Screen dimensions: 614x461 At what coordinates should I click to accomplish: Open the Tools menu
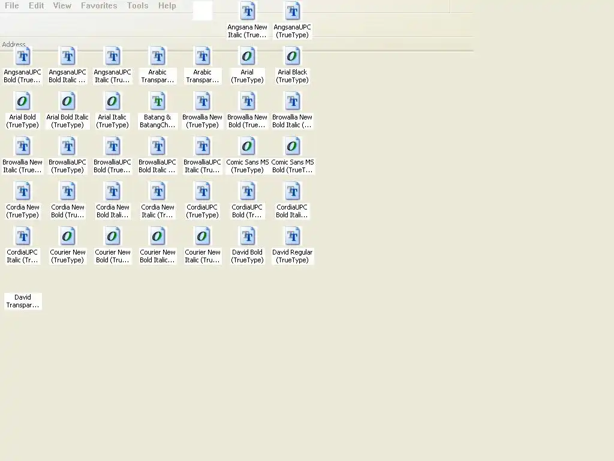[x=137, y=6]
